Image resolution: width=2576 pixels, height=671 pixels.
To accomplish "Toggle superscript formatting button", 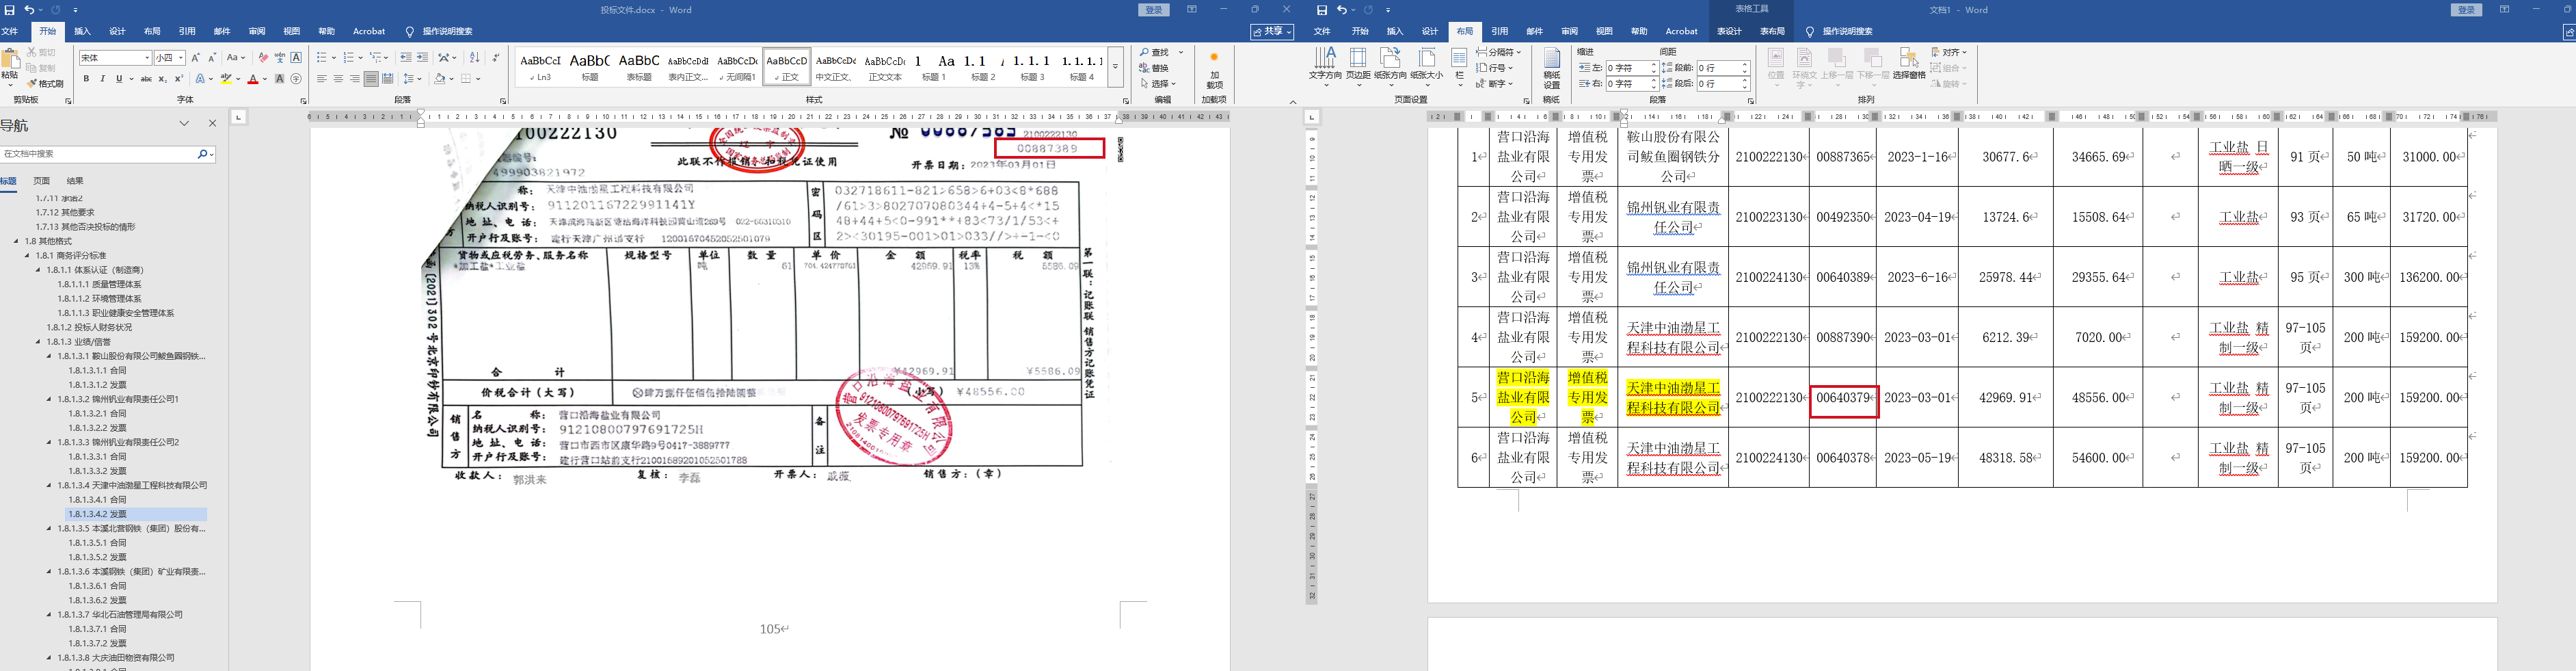I will point(179,79).
